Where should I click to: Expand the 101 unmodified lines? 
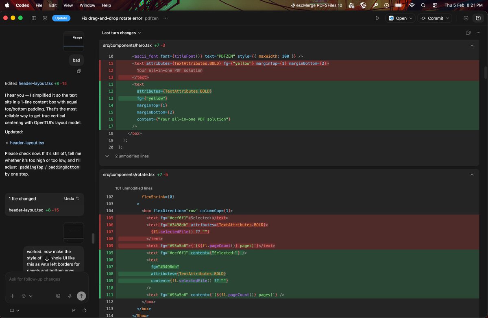pos(134,188)
